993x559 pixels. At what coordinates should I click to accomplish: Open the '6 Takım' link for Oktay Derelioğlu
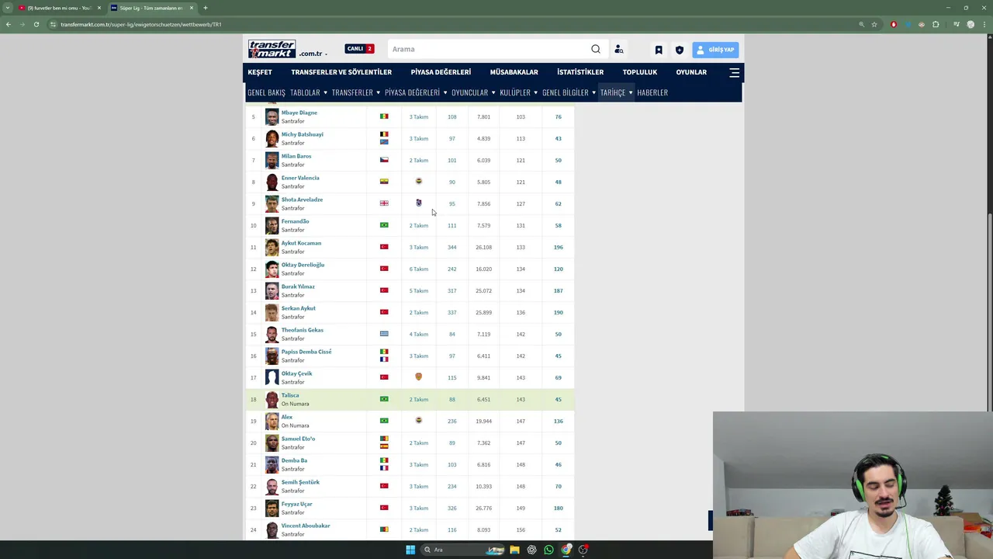[x=419, y=269]
